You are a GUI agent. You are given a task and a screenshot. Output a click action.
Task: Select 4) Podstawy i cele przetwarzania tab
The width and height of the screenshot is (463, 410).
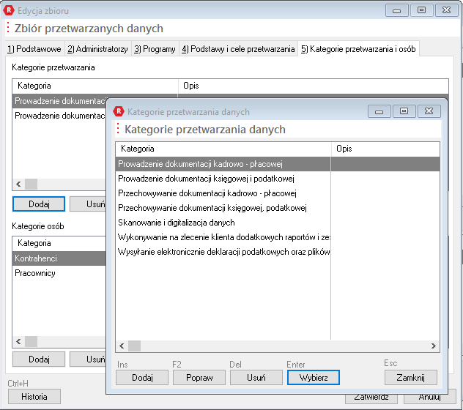click(238, 49)
